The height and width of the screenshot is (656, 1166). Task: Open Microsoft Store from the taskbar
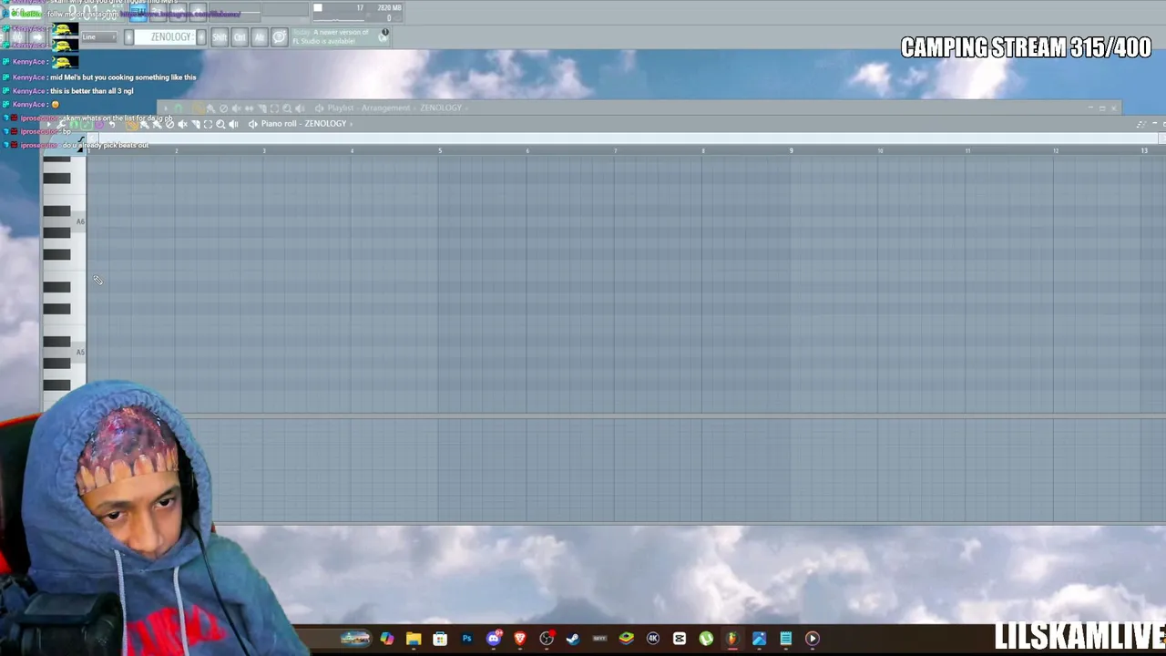pos(440,638)
